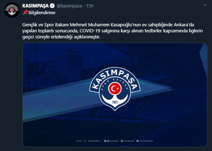212x151 pixels.
Task: Click the Tasarım label in image footer
Action: 79,141
